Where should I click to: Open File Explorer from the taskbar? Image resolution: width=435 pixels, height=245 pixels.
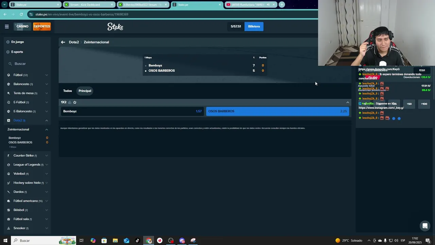tap(115, 241)
